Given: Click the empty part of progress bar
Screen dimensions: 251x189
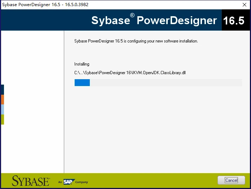Looking at the screenshot, I should pyautogui.click(x=166, y=82).
